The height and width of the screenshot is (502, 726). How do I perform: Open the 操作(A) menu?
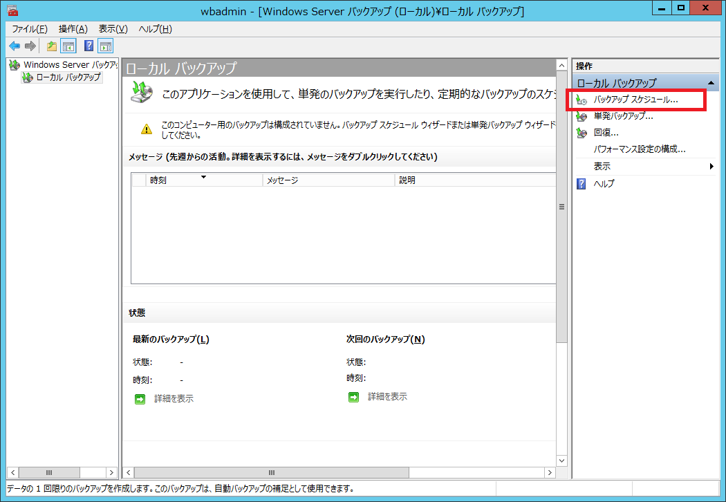(73, 29)
